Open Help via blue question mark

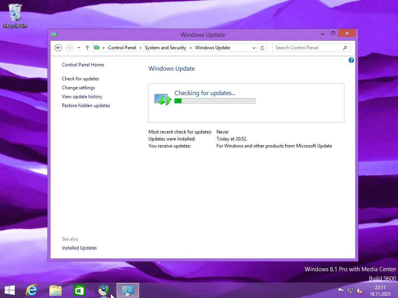click(x=351, y=60)
